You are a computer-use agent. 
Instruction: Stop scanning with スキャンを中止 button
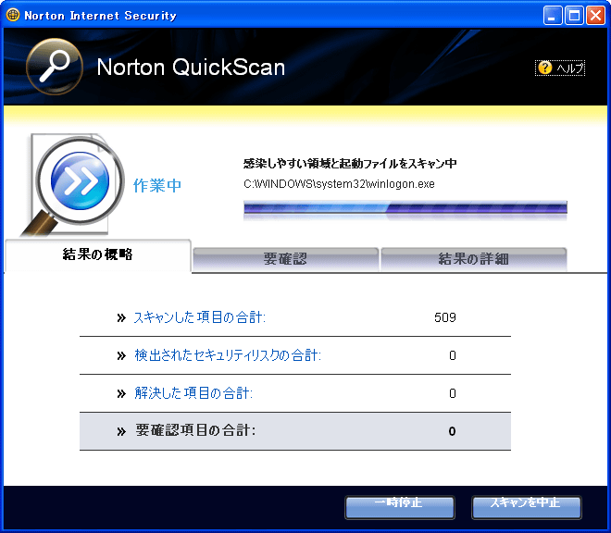(527, 507)
